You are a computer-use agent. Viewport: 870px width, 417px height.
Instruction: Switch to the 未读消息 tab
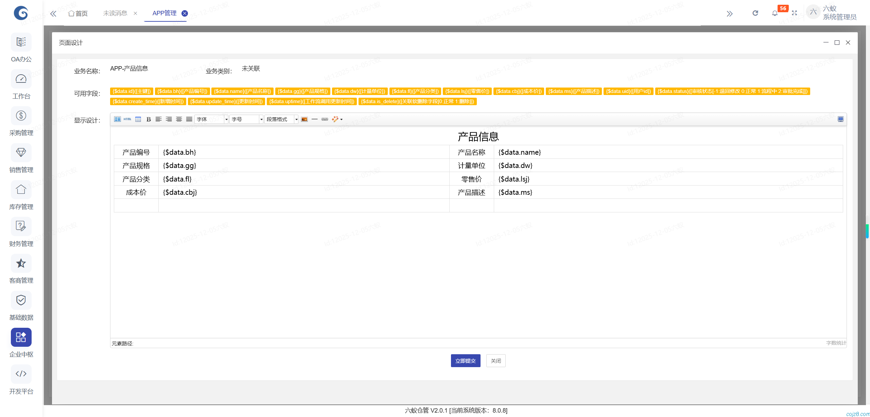(x=115, y=13)
